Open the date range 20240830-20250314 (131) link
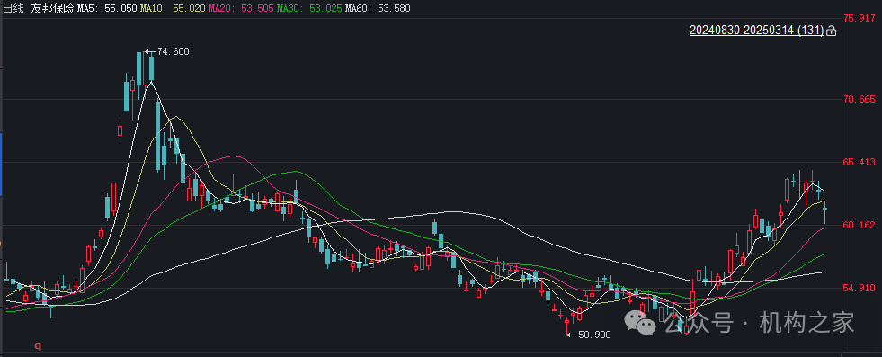The width and height of the screenshot is (882, 357). [756, 31]
